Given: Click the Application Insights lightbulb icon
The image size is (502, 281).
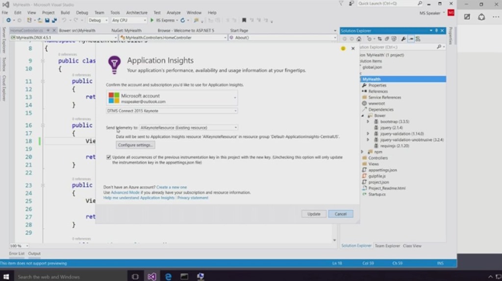Looking at the screenshot, I should pyautogui.click(x=114, y=64).
